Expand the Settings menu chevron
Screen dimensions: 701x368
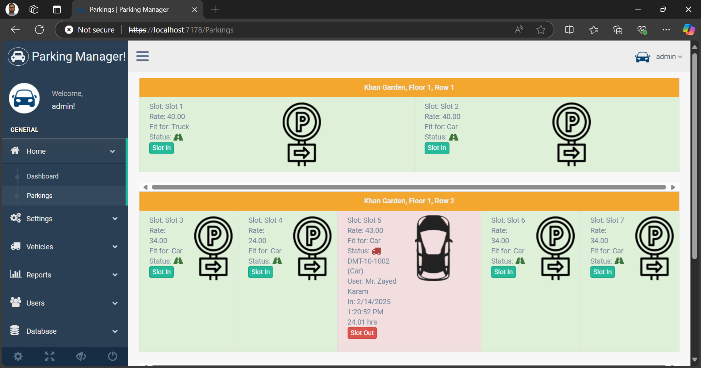(115, 219)
